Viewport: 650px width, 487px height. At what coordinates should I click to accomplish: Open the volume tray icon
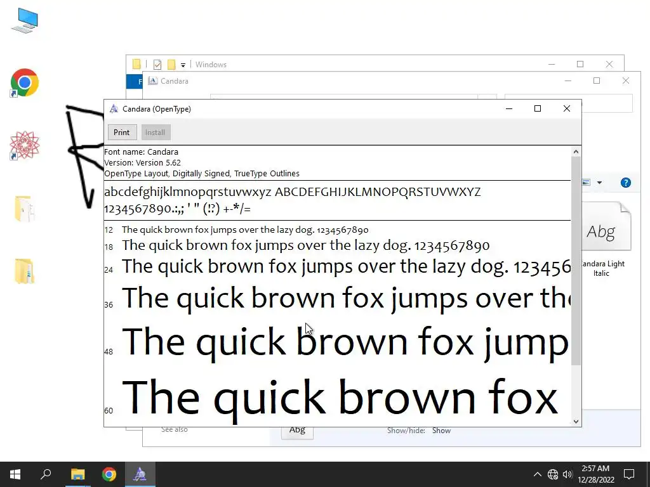click(567, 474)
